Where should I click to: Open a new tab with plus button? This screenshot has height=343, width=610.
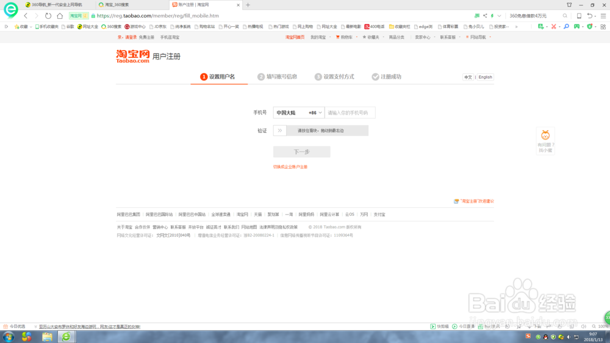(x=248, y=5)
